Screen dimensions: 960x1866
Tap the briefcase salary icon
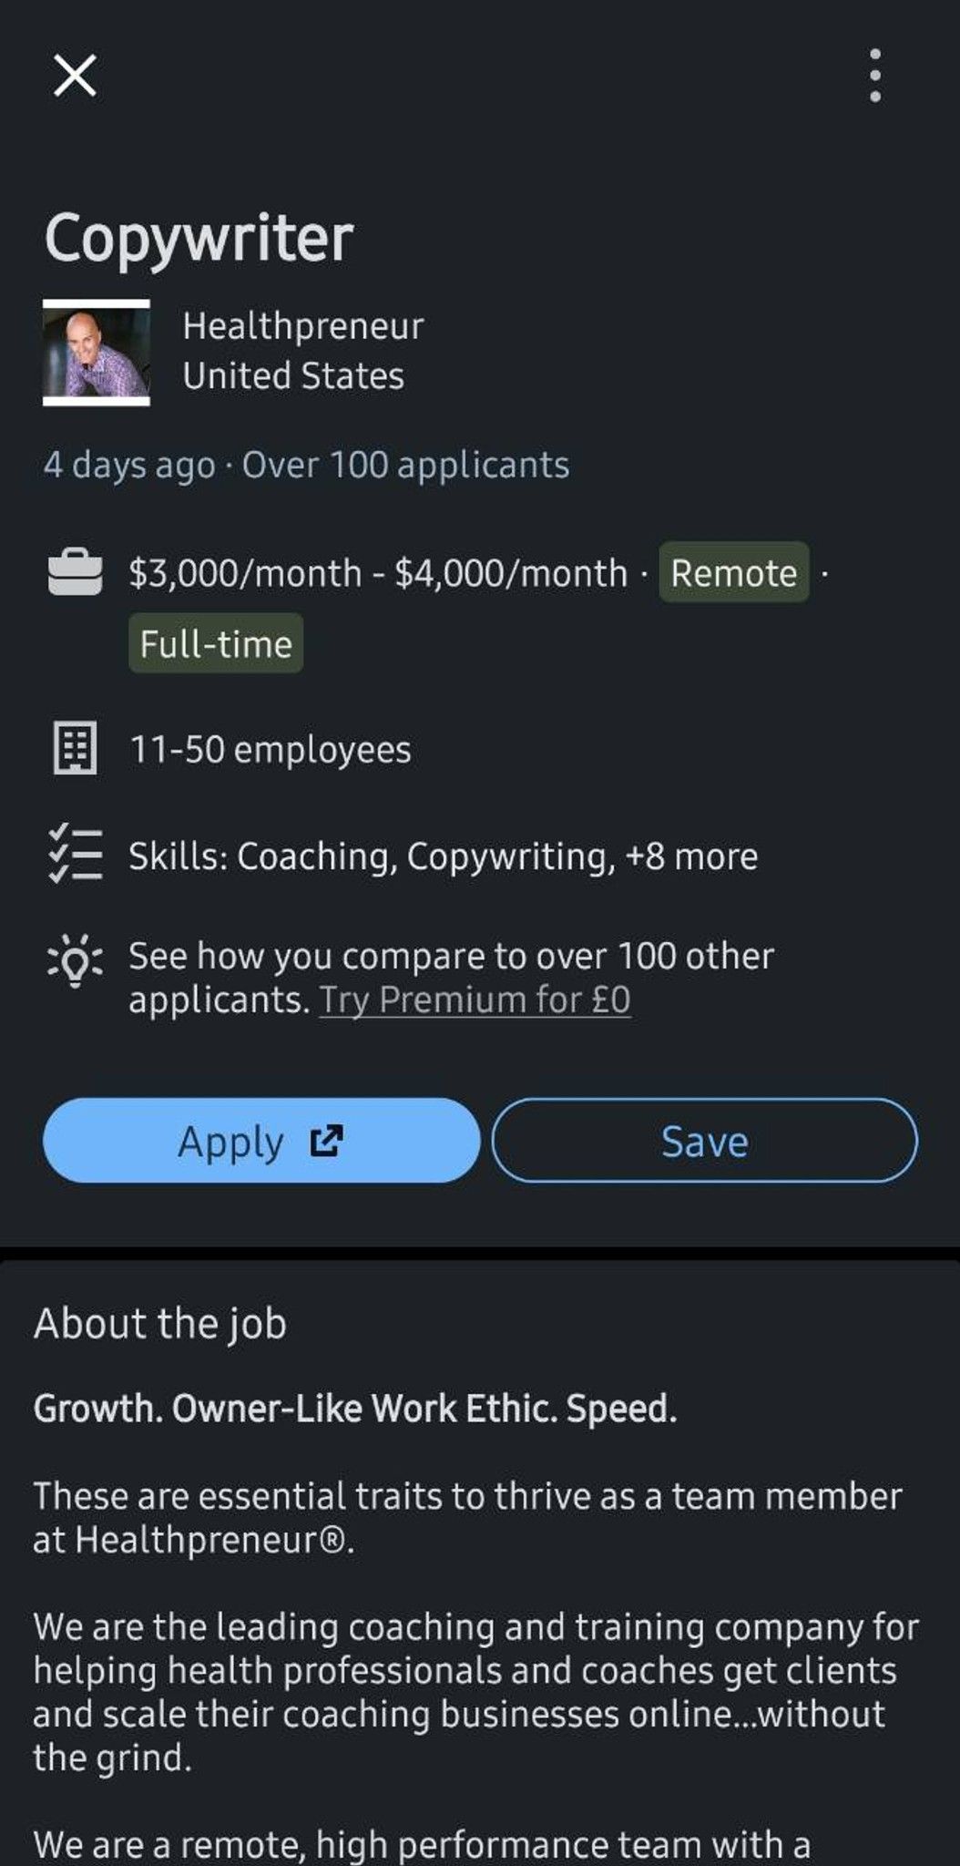tap(75, 572)
